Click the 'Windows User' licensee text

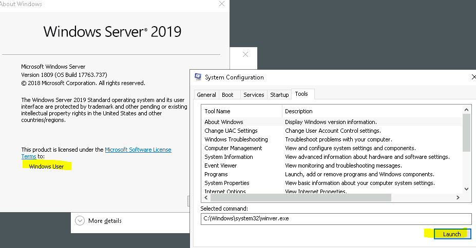tap(46, 166)
